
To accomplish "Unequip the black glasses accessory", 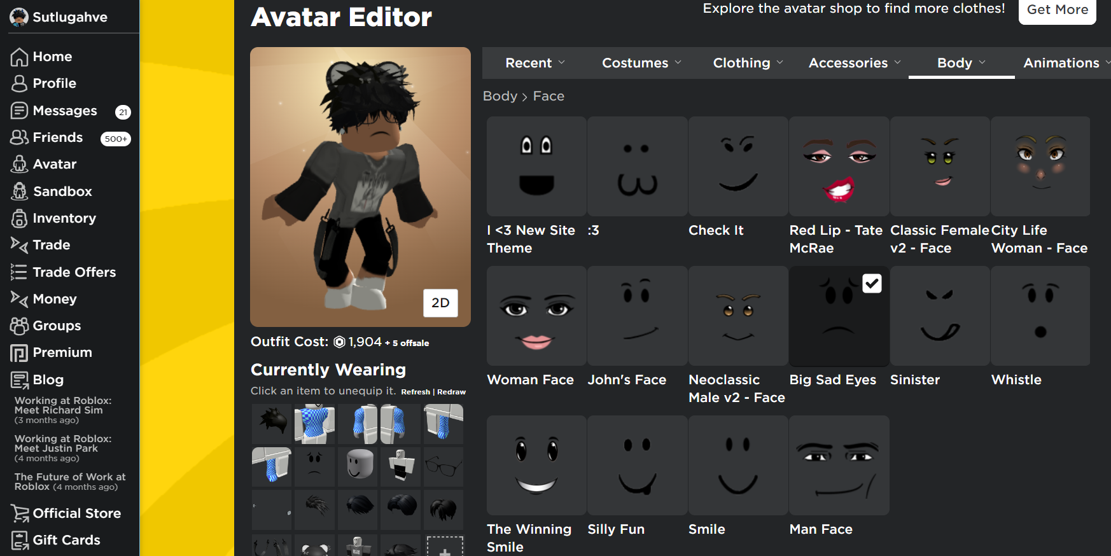I will click(443, 466).
